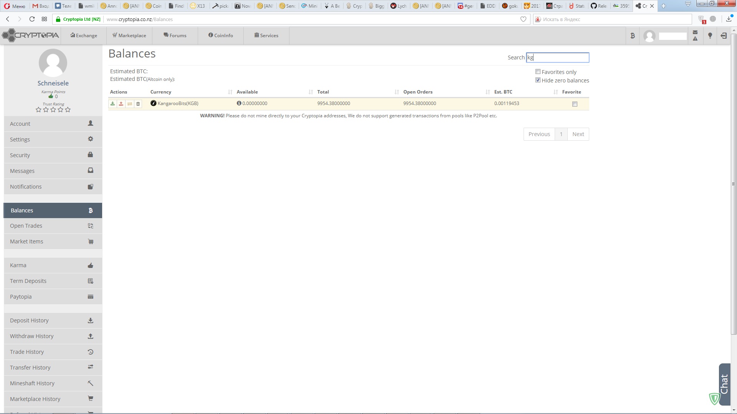Screen dimensions: 737x414
Task: Click the Previous pagination button
Action: pos(539,134)
